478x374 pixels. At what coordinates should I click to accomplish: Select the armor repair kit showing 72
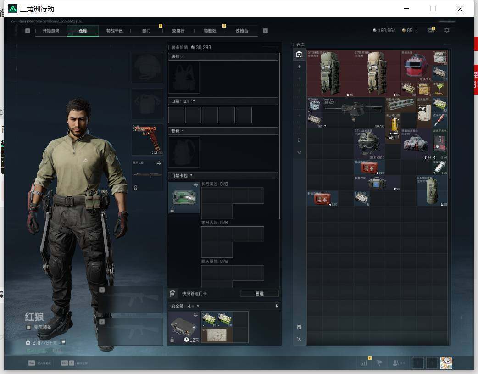(377, 183)
